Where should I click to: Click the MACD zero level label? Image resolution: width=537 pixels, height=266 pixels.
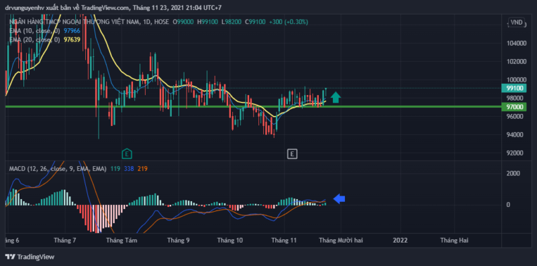[509, 205]
